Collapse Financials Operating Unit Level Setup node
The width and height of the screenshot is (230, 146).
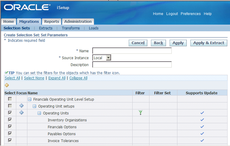[30, 99]
